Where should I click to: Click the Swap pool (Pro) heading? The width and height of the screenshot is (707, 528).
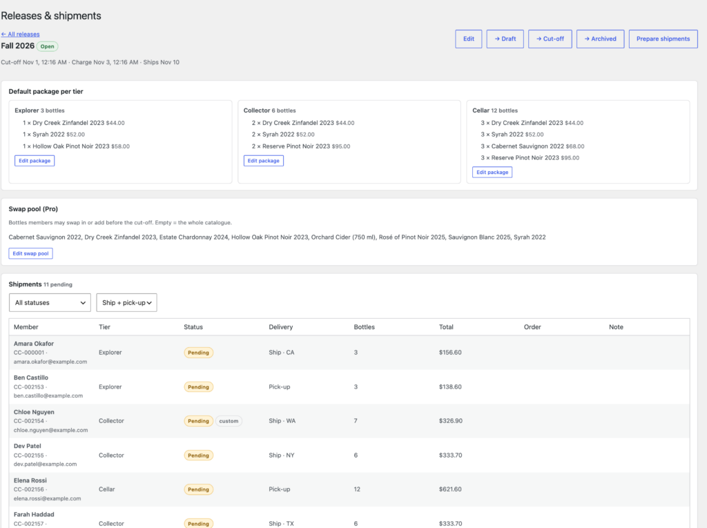(33, 208)
